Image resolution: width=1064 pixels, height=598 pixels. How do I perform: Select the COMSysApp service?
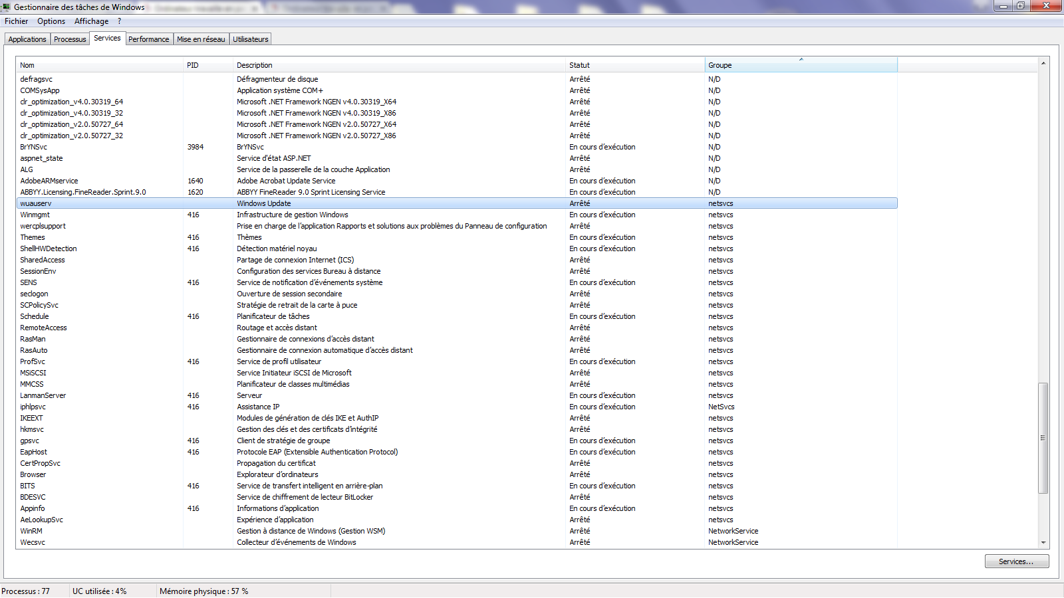pyautogui.click(x=457, y=90)
